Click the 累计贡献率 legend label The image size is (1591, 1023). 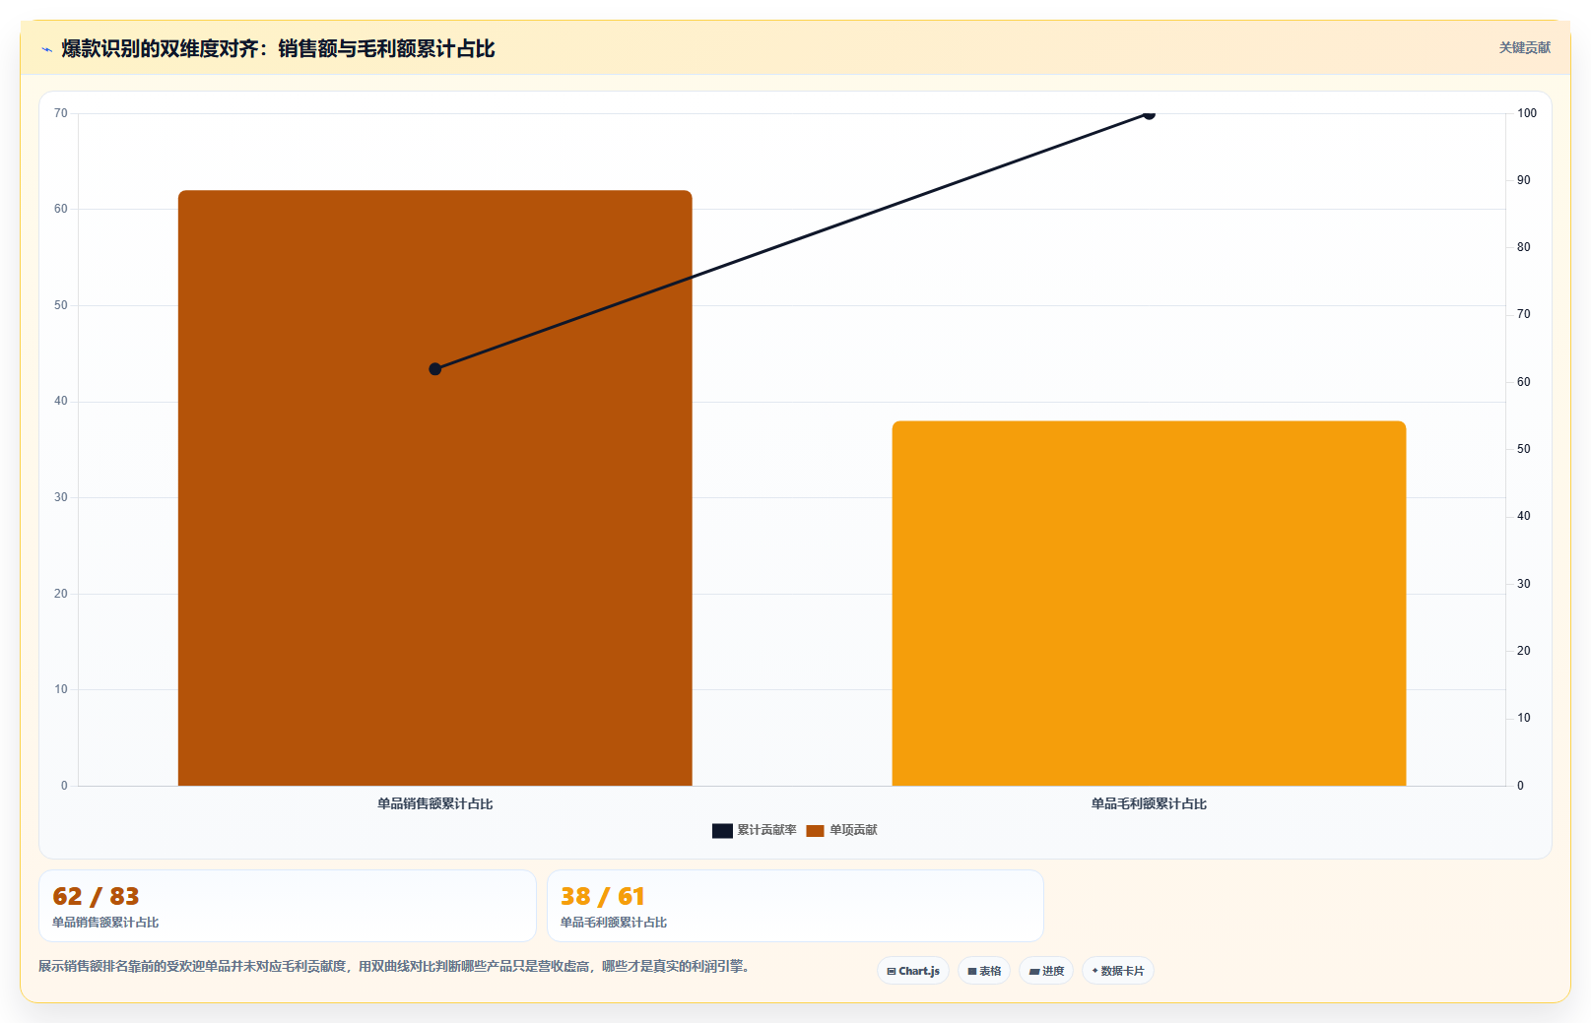(766, 830)
